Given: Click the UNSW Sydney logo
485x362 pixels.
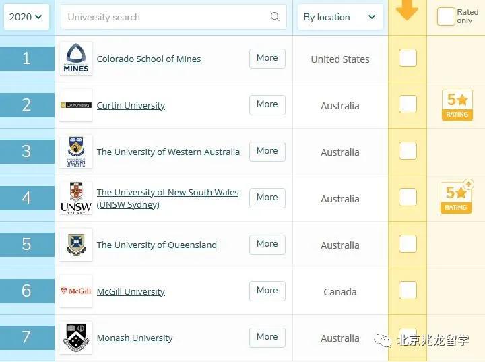Looking at the screenshot, I should coord(75,198).
